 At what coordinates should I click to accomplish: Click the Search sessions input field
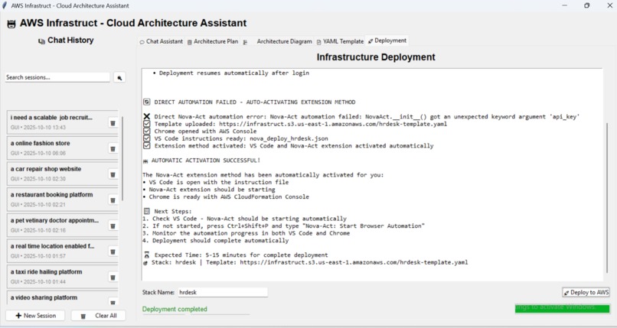coord(57,77)
